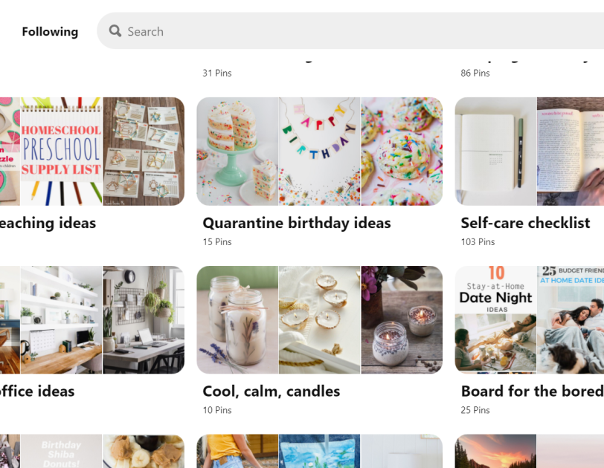Select the Birthday Shiba Donuts thumbnail

(x=61, y=452)
